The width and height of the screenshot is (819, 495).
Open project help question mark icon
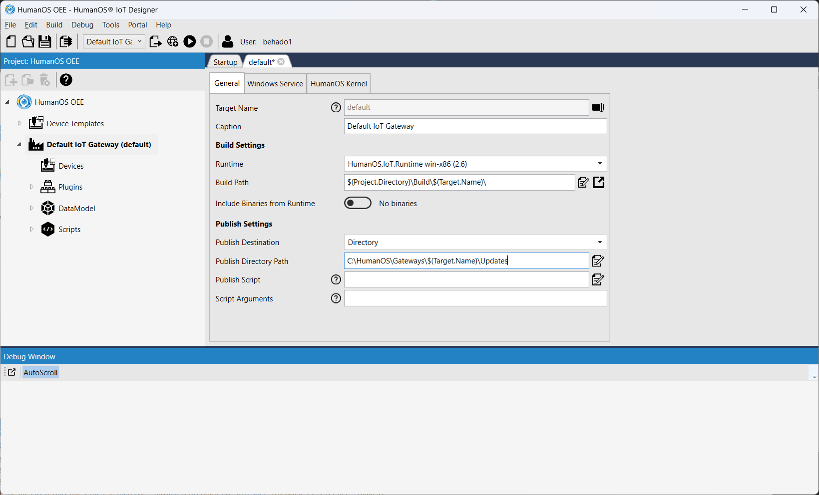pyautogui.click(x=66, y=80)
